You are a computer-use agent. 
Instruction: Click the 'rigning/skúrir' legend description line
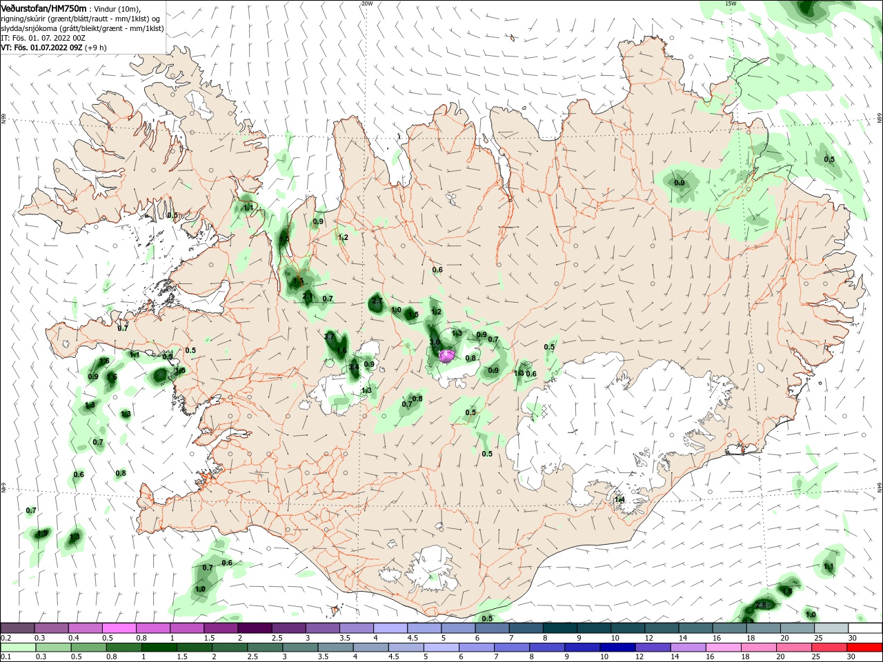pos(80,19)
